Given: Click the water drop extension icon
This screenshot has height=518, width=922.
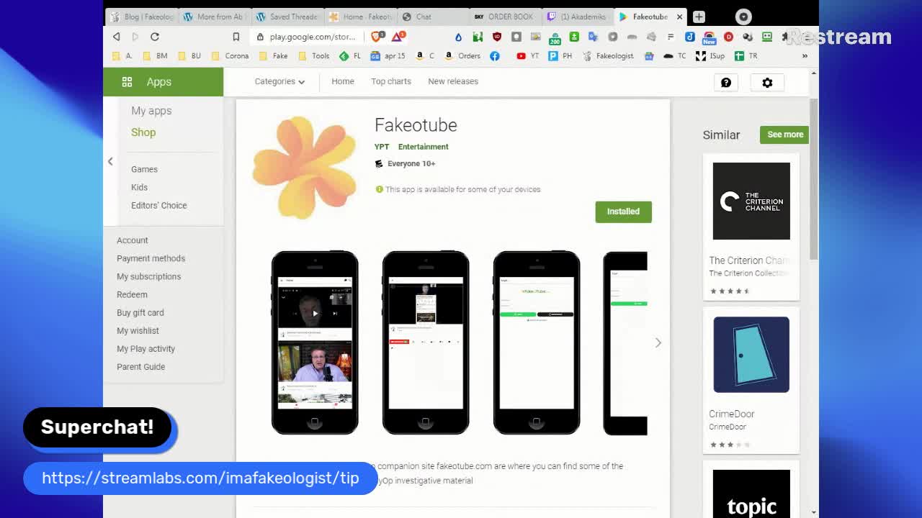Looking at the screenshot, I should (x=458, y=37).
